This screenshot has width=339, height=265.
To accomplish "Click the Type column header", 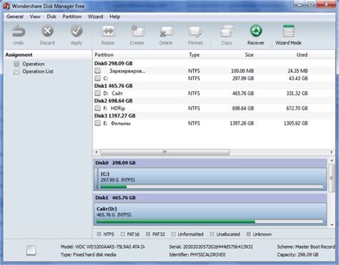I will pos(195,54).
